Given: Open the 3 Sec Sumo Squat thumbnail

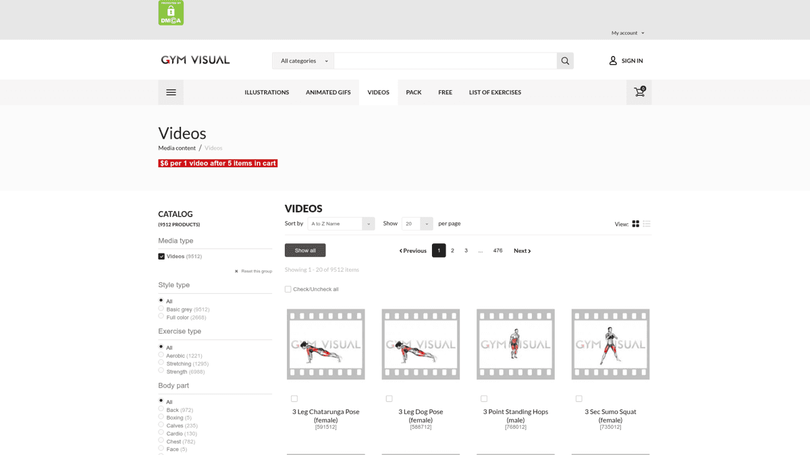Looking at the screenshot, I should (x=610, y=344).
